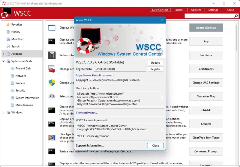
Task: Click the search magnifier icon in header
Action: [236, 16]
